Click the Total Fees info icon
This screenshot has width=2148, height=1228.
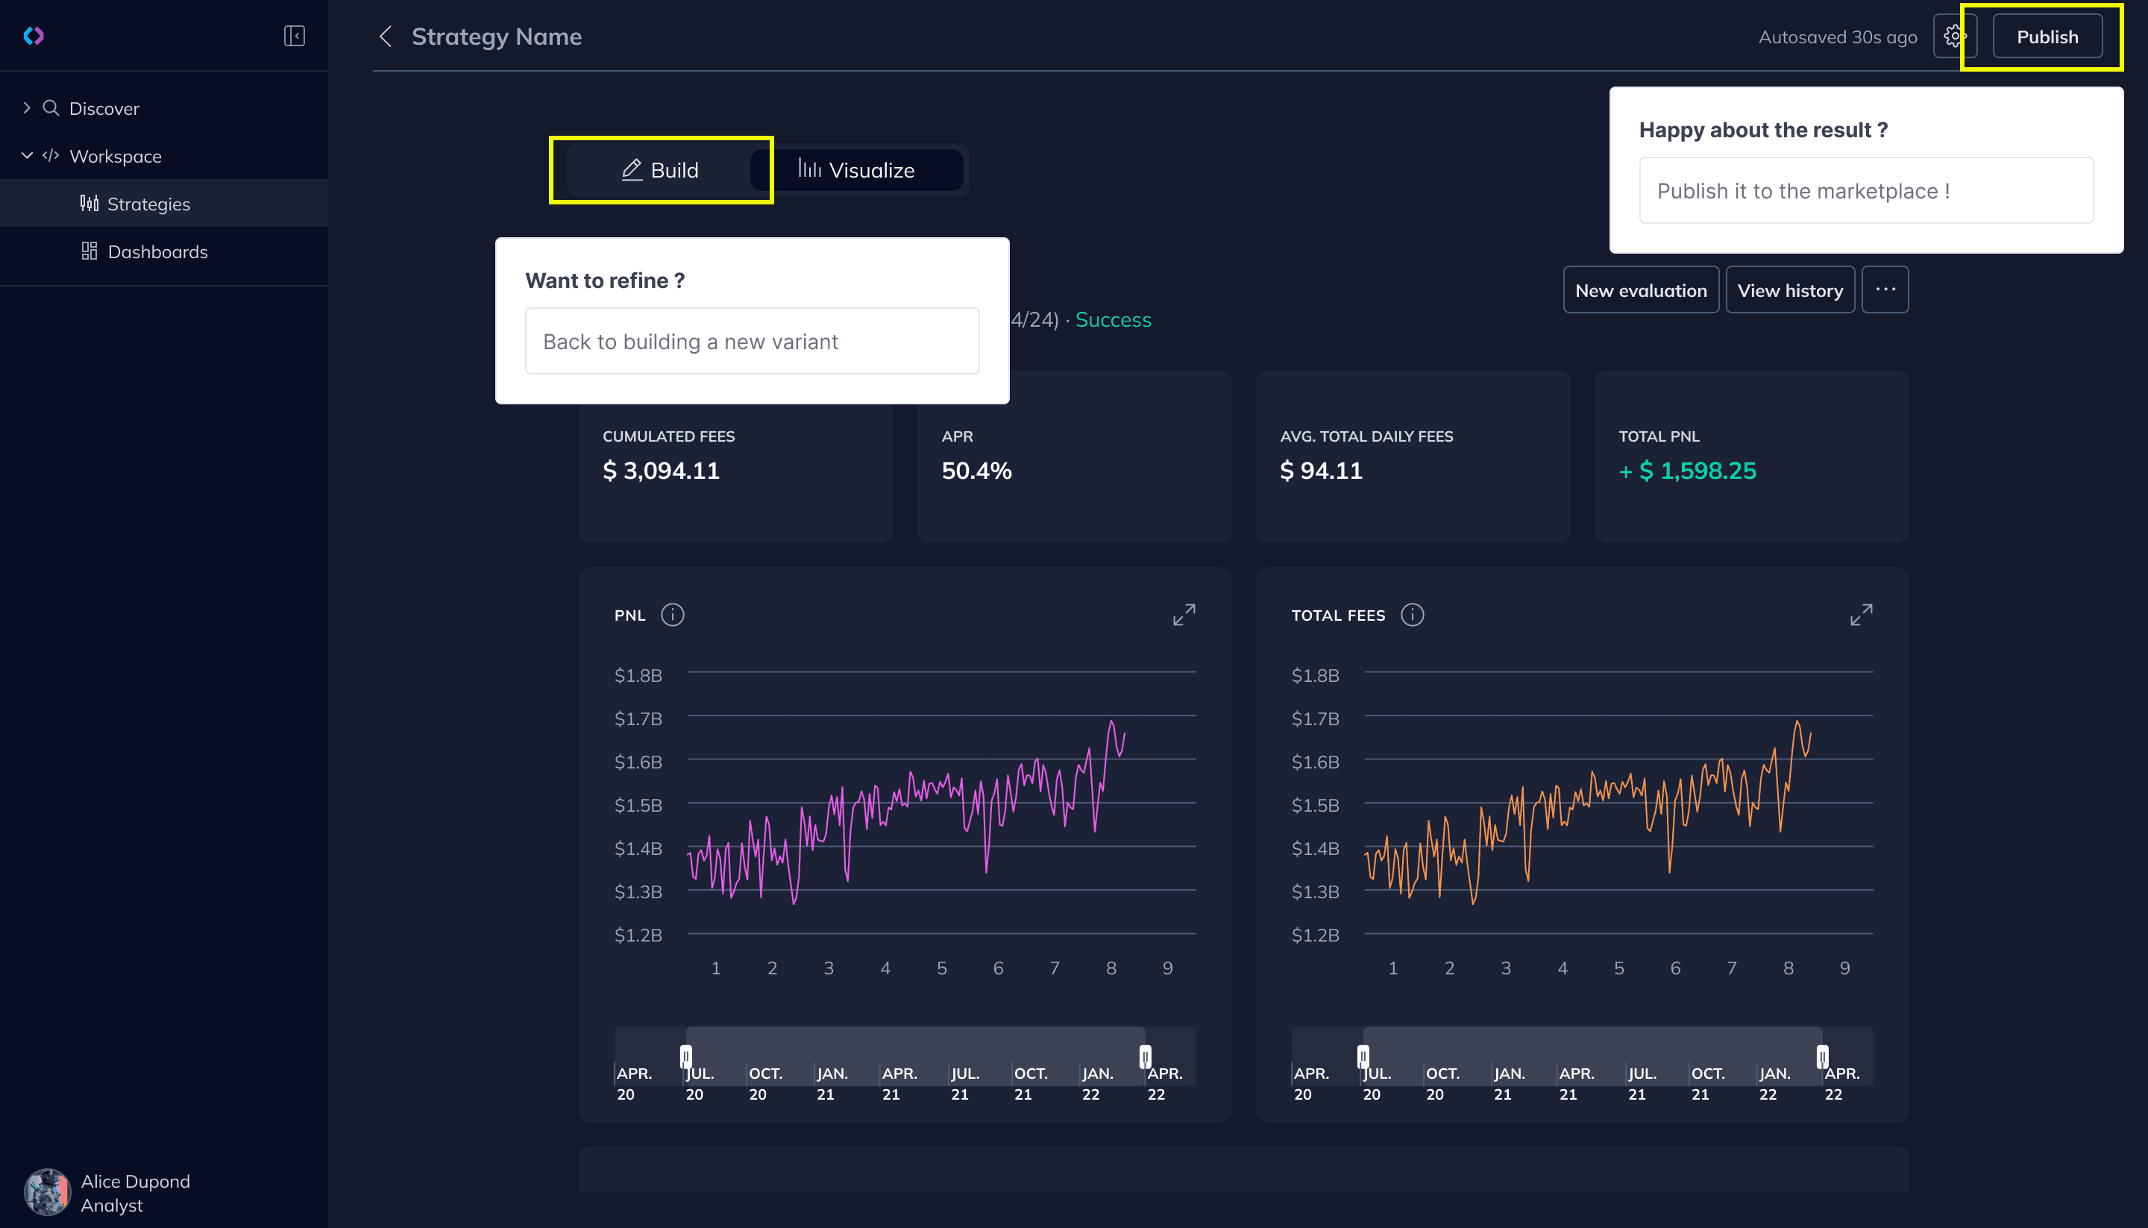coord(1412,615)
